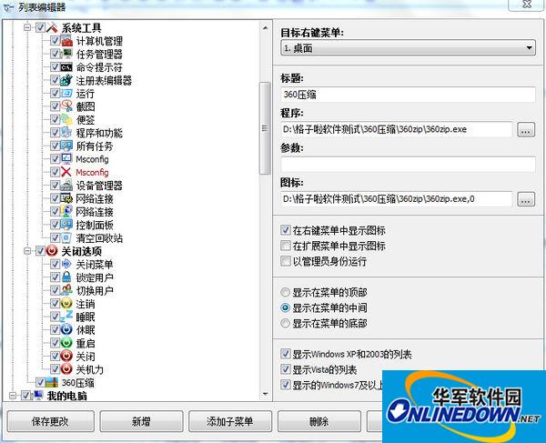Click the tree's vertical scrollbar thumb
Viewport: 546px width, 443px height.
pos(265,128)
